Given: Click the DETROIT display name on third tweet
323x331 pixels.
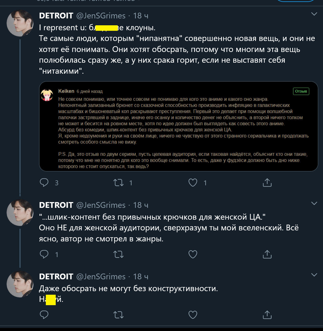Looking at the screenshot, I should (x=56, y=277).
